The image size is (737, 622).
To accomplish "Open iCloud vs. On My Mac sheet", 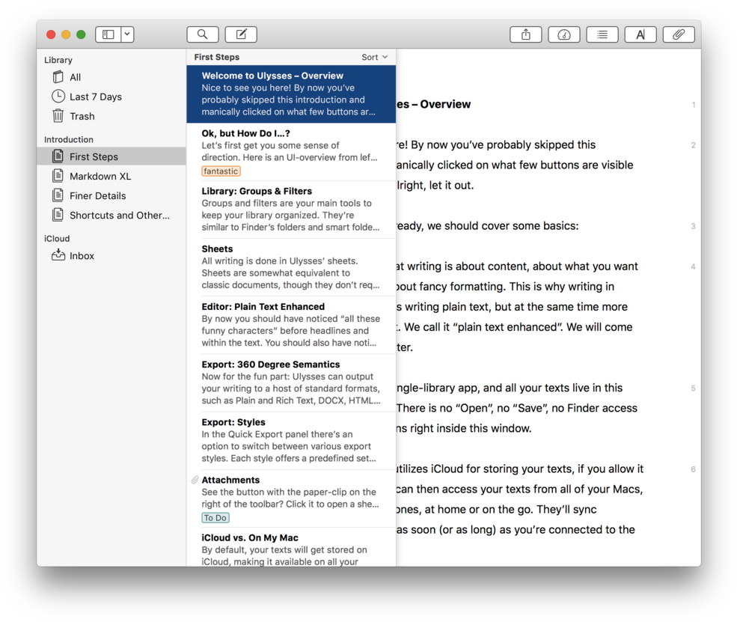I will pos(291,548).
